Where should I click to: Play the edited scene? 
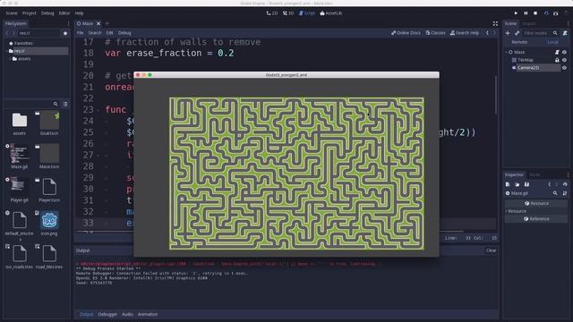pyautogui.click(x=546, y=13)
